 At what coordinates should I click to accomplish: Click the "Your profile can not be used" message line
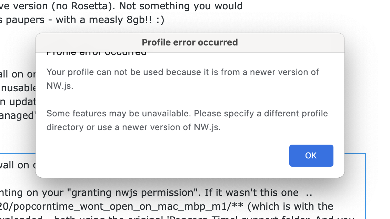click(x=182, y=72)
